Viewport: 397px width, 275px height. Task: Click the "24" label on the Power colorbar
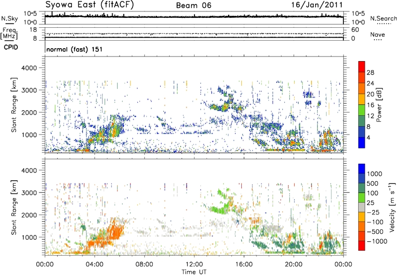point(370,83)
